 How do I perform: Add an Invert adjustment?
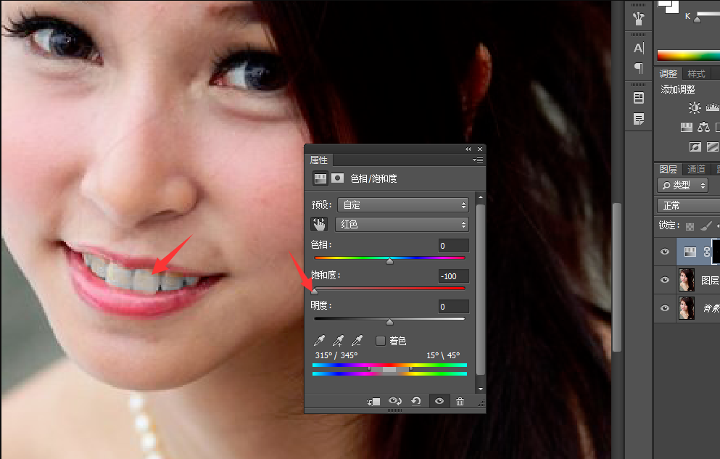(x=695, y=147)
